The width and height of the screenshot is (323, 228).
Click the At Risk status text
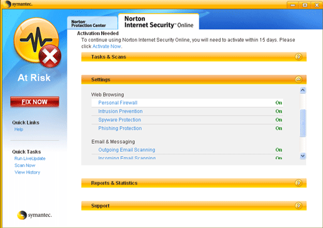pyautogui.click(x=34, y=77)
